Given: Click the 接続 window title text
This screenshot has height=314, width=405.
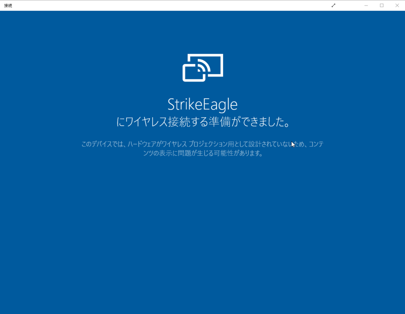Looking at the screenshot, I should [8, 6].
